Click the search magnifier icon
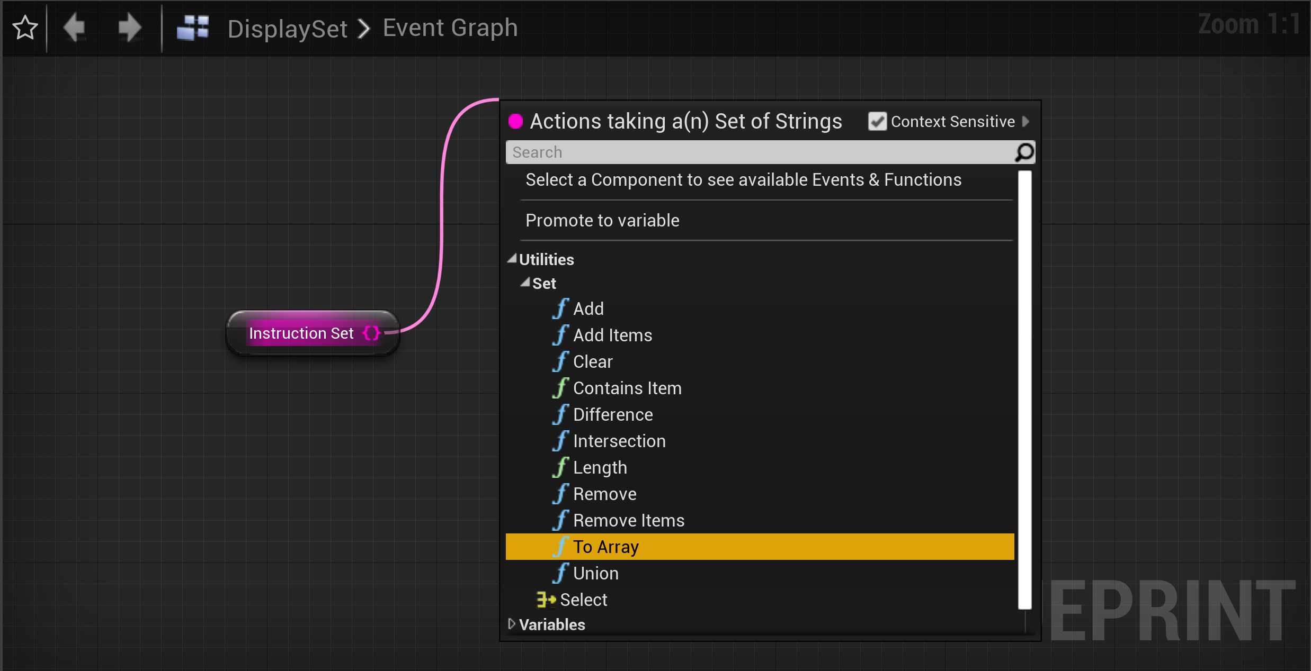This screenshot has width=1311, height=671. tap(1024, 152)
